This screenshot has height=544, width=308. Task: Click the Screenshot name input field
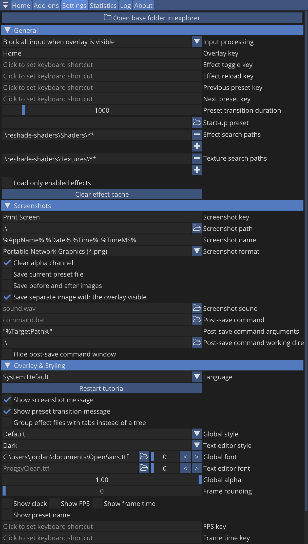[x=102, y=240]
